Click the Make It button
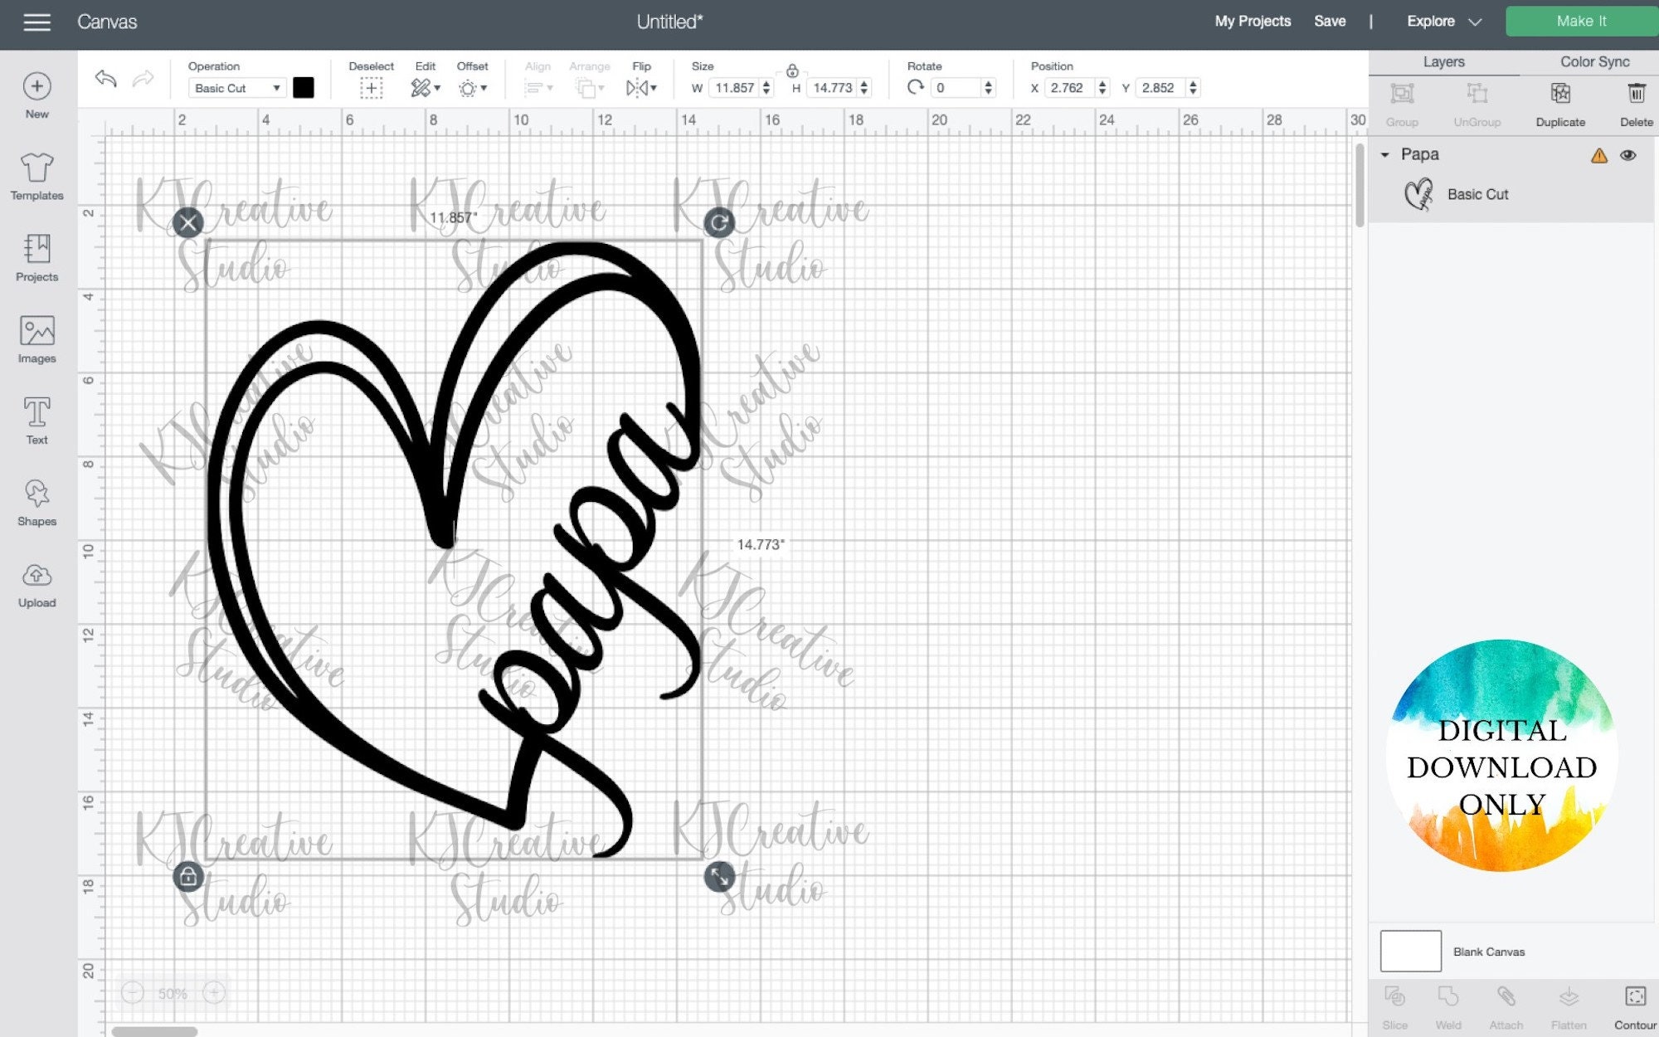The image size is (1659, 1037). (x=1579, y=21)
